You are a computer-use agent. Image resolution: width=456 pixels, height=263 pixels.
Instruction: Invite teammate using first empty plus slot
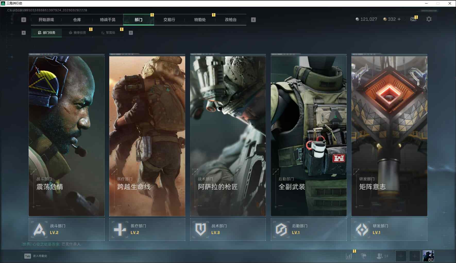(401, 256)
